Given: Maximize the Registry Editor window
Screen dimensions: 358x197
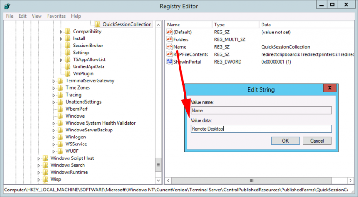Looking at the screenshot, I should pos(332,5).
